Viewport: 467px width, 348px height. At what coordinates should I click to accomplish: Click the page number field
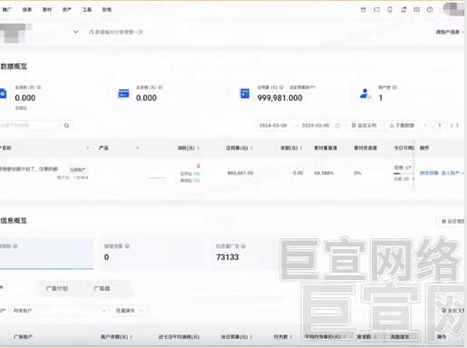point(440,125)
